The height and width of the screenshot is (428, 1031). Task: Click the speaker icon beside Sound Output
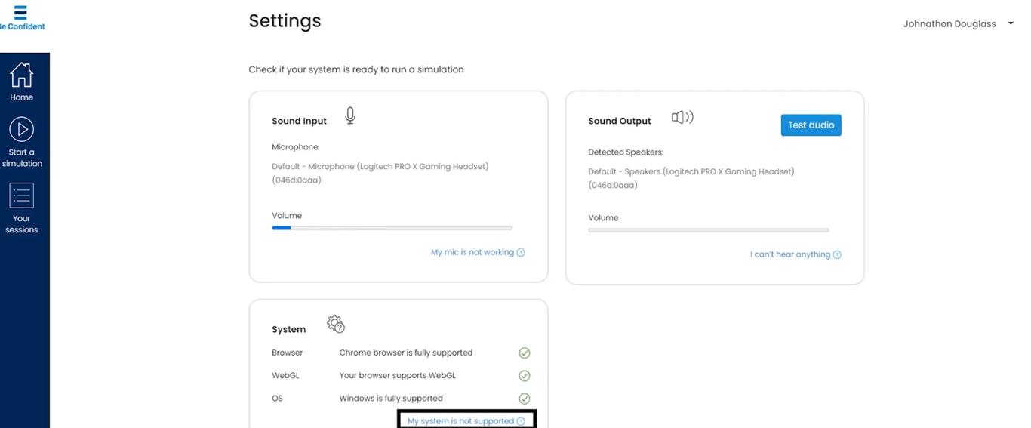[682, 118]
